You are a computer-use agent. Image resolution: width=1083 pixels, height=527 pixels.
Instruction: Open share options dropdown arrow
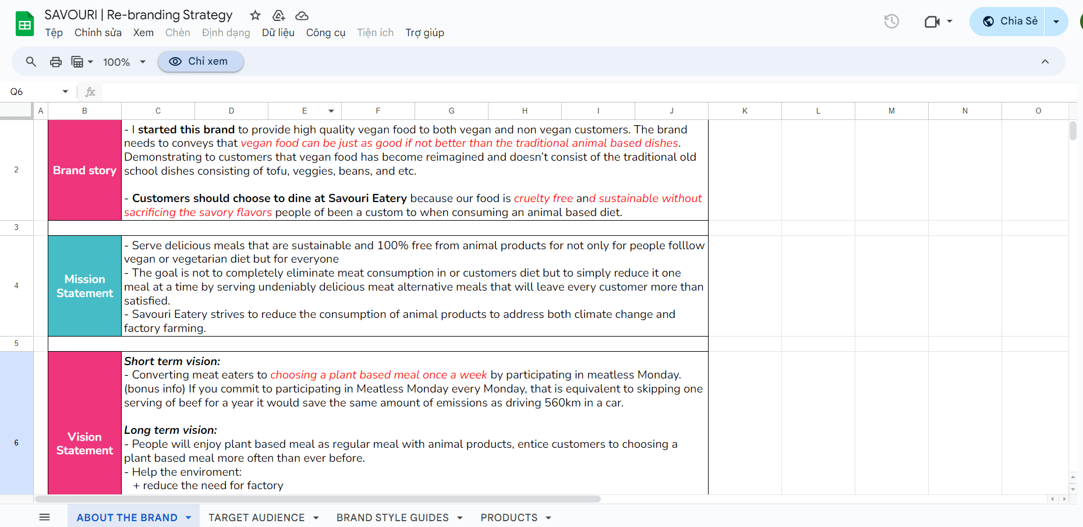pos(1056,22)
